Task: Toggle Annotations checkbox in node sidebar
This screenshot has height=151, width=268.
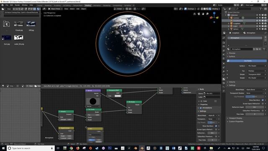Action: (x=201, y=108)
